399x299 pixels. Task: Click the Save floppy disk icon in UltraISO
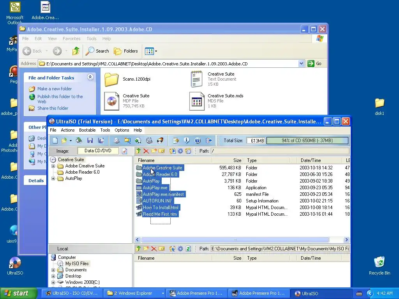pyautogui.click(x=90, y=140)
